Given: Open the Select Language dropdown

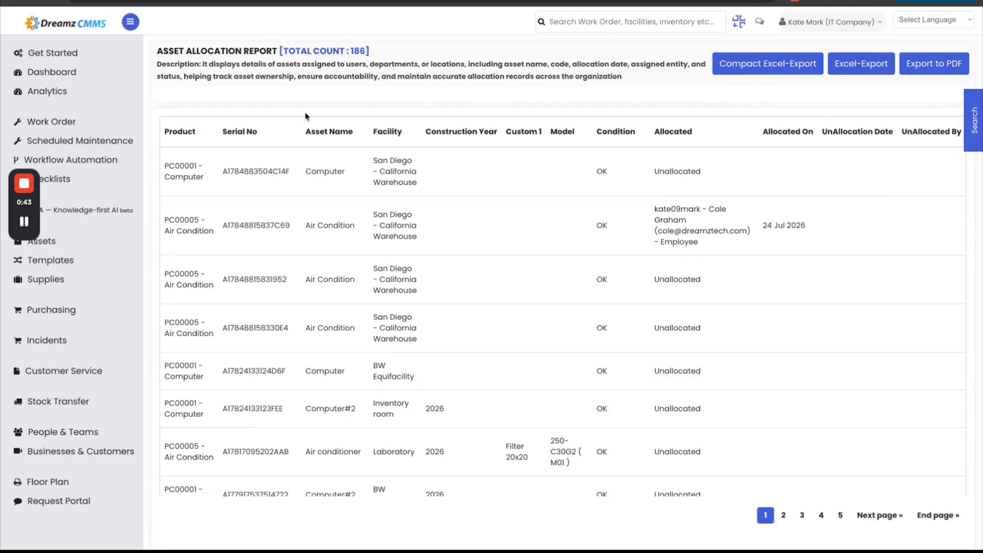Looking at the screenshot, I should coord(934,20).
